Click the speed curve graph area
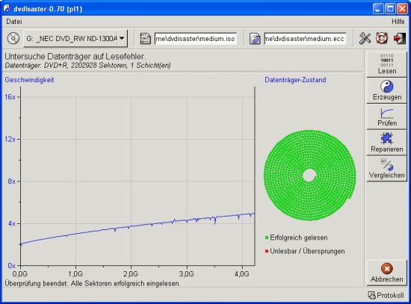The image size is (411, 304). click(x=137, y=176)
